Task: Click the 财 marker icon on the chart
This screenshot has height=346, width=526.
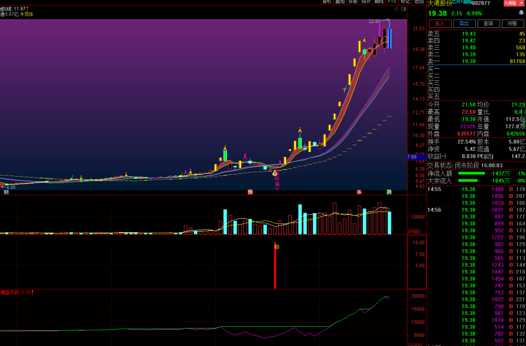Action: (6, 192)
